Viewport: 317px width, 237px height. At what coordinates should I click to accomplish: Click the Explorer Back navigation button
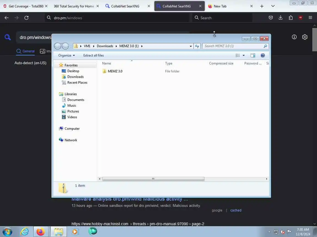point(58,46)
